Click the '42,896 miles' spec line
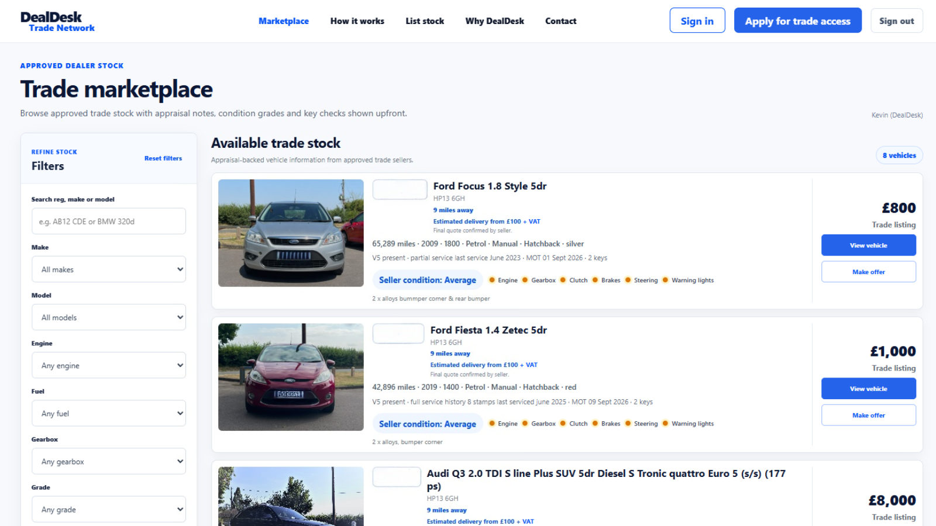Image resolution: width=936 pixels, height=526 pixels. (x=474, y=387)
